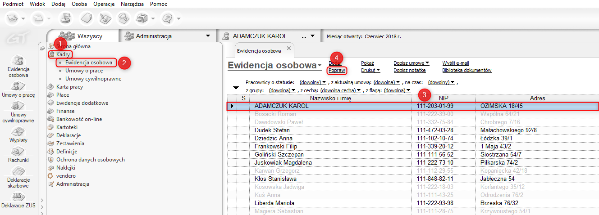Click the Popraw link
599x215 pixels.
(337, 70)
